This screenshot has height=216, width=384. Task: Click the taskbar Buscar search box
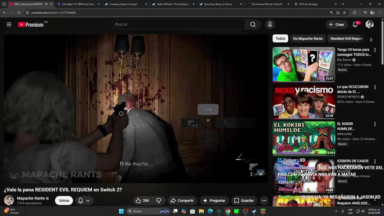(x=148, y=211)
